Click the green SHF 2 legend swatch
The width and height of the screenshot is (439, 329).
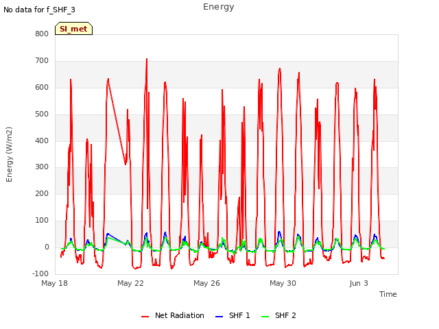tap(265, 316)
